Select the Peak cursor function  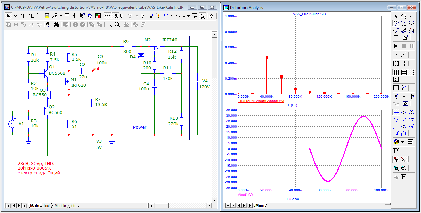click(412, 112)
